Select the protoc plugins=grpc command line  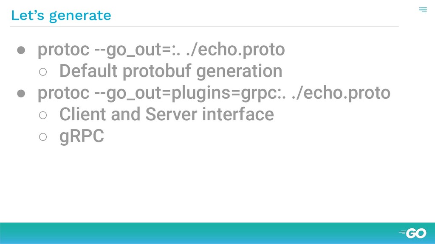click(x=214, y=93)
